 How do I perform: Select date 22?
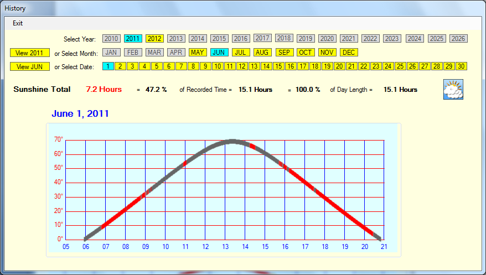click(364, 66)
